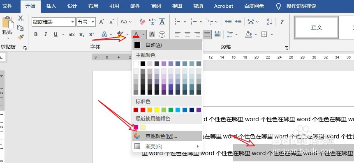Toggle strikethrough formatting
Viewport: 354px width, 163px height.
pos(72,34)
